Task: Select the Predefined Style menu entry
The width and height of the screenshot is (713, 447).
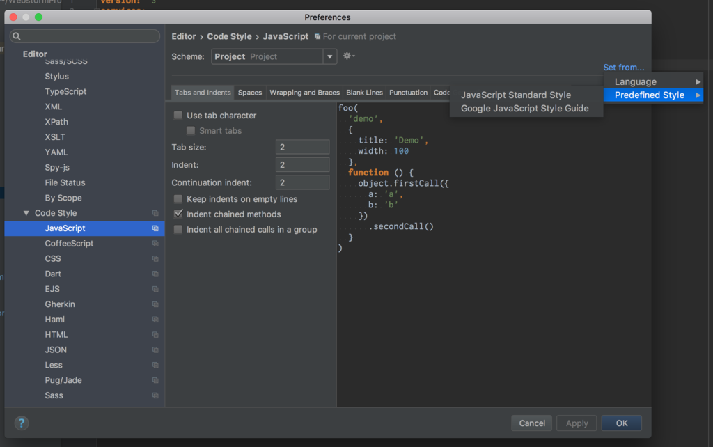Action: coord(653,95)
